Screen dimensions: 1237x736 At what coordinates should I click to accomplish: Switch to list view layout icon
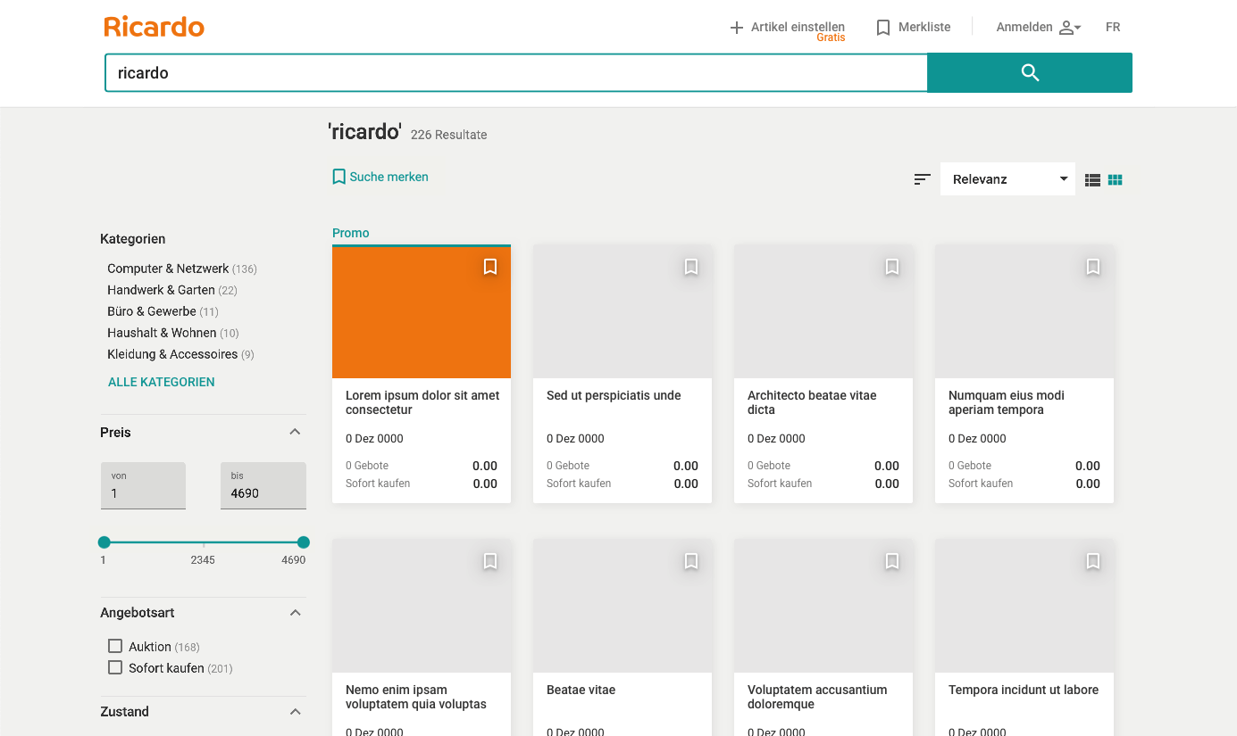tap(1092, 180)
